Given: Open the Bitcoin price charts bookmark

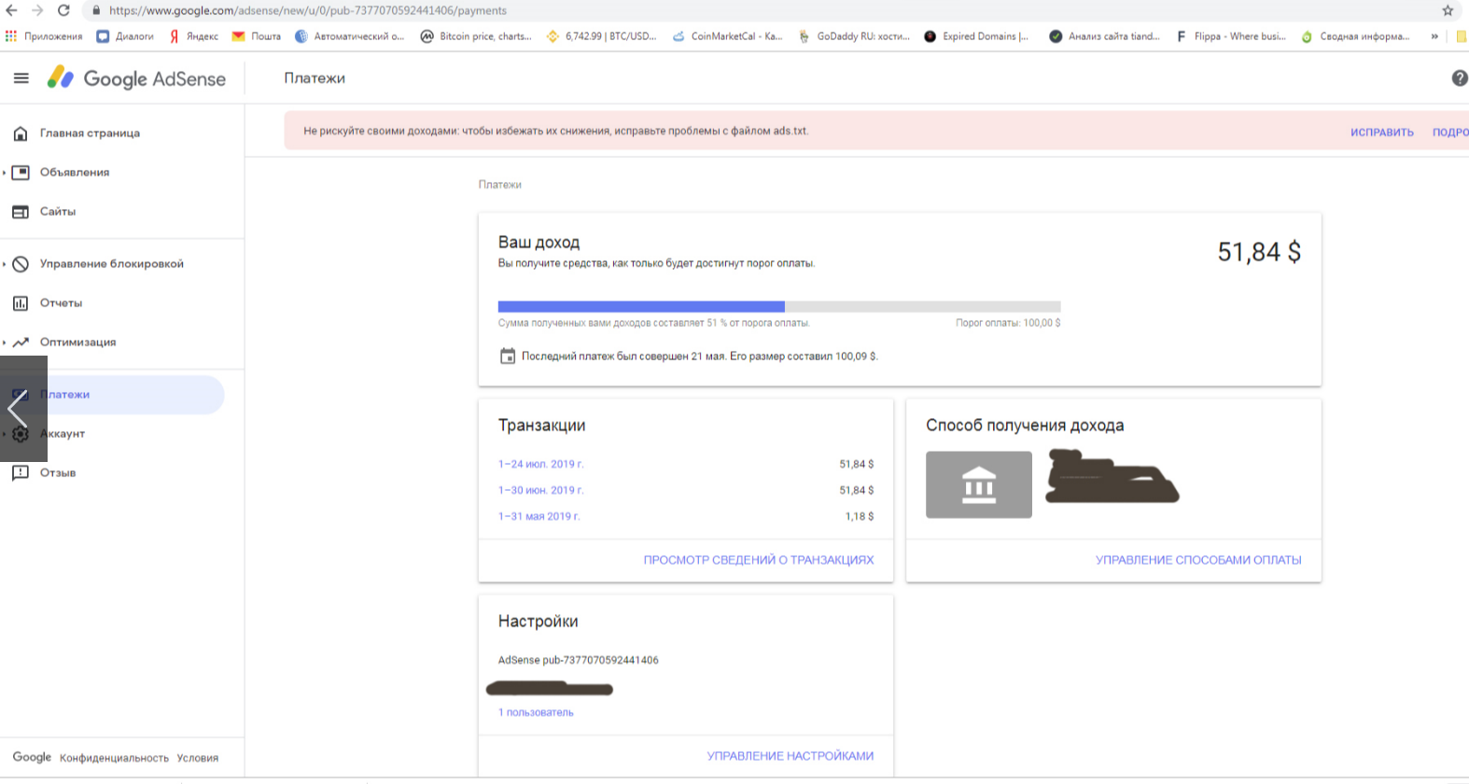Looking at the screenshot, I should (476, 36).
